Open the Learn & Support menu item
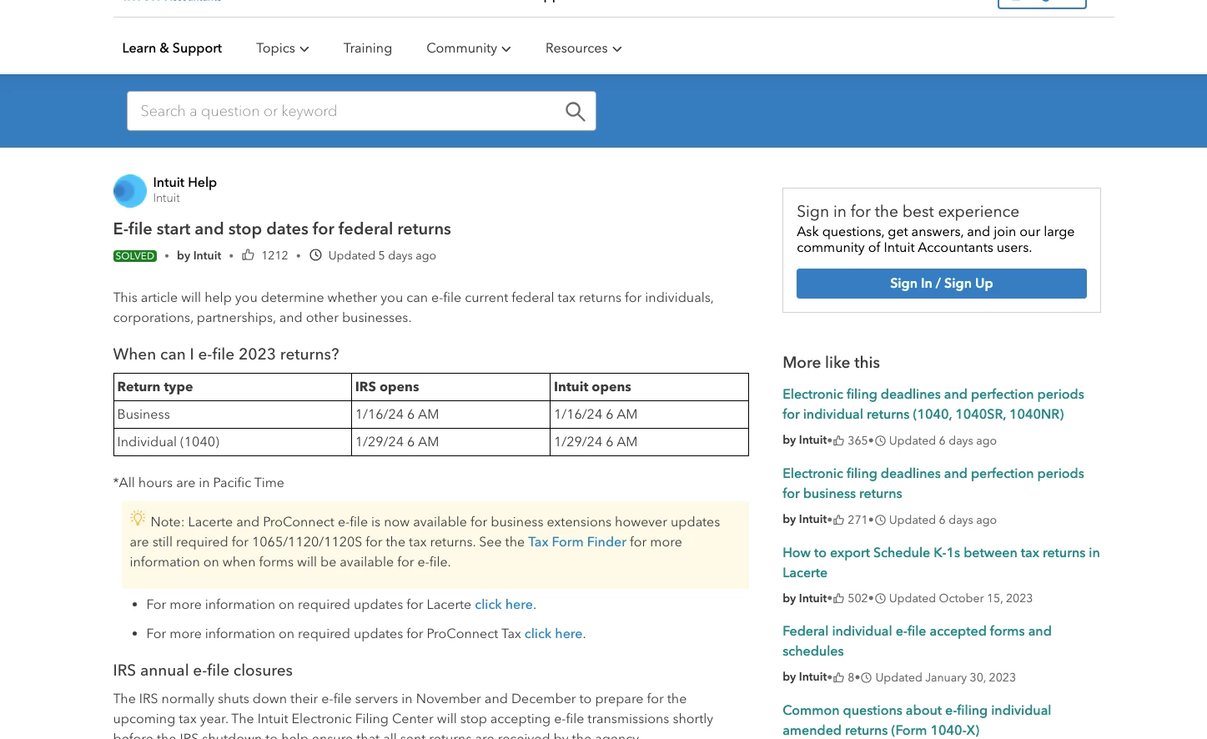The height and width of the screenshot is (739, 1207). (172, 48)
